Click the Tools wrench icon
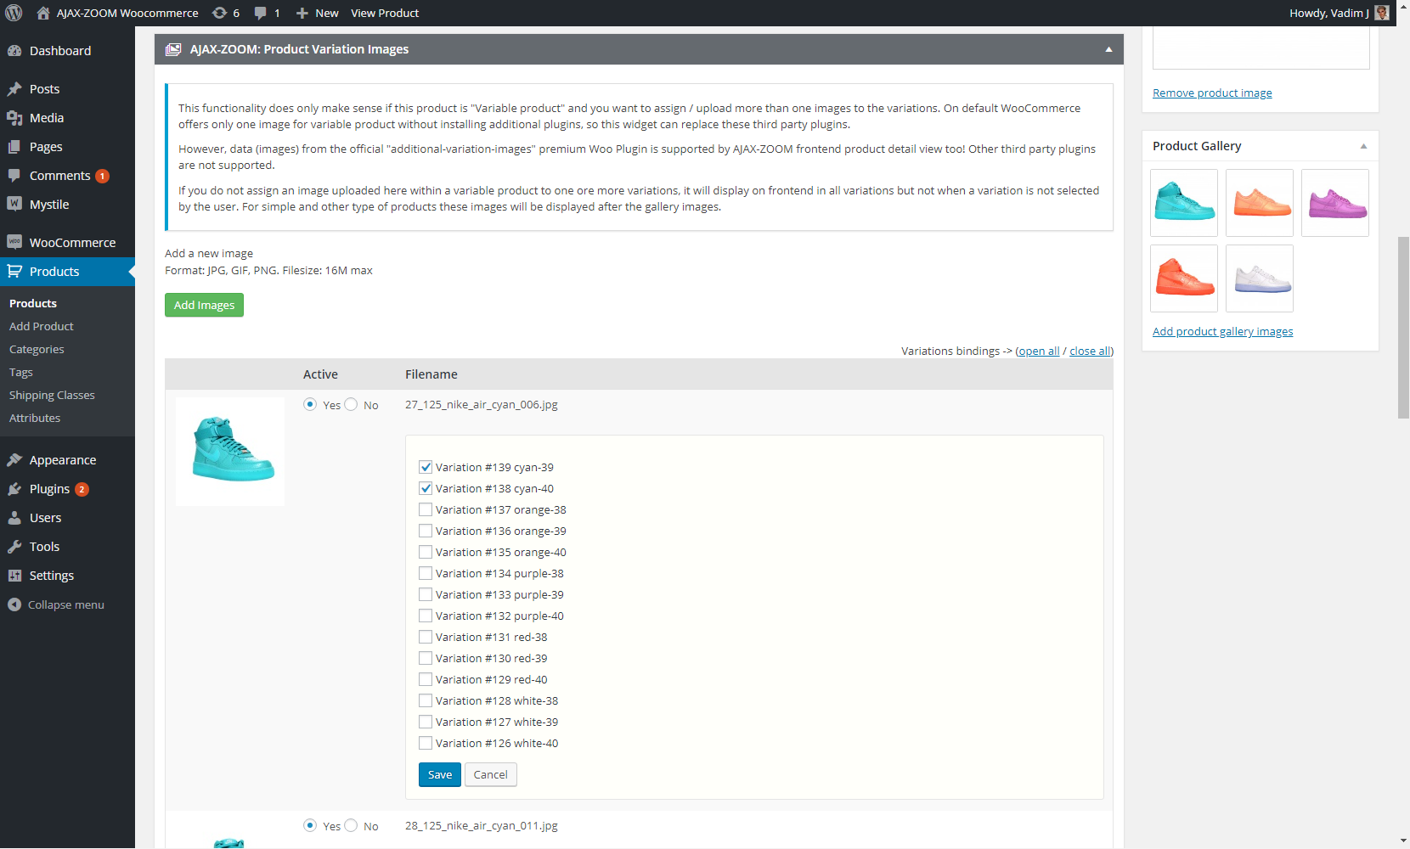Image resolution: width=1410 pixels, height=849 pixels. pos(14,547)
